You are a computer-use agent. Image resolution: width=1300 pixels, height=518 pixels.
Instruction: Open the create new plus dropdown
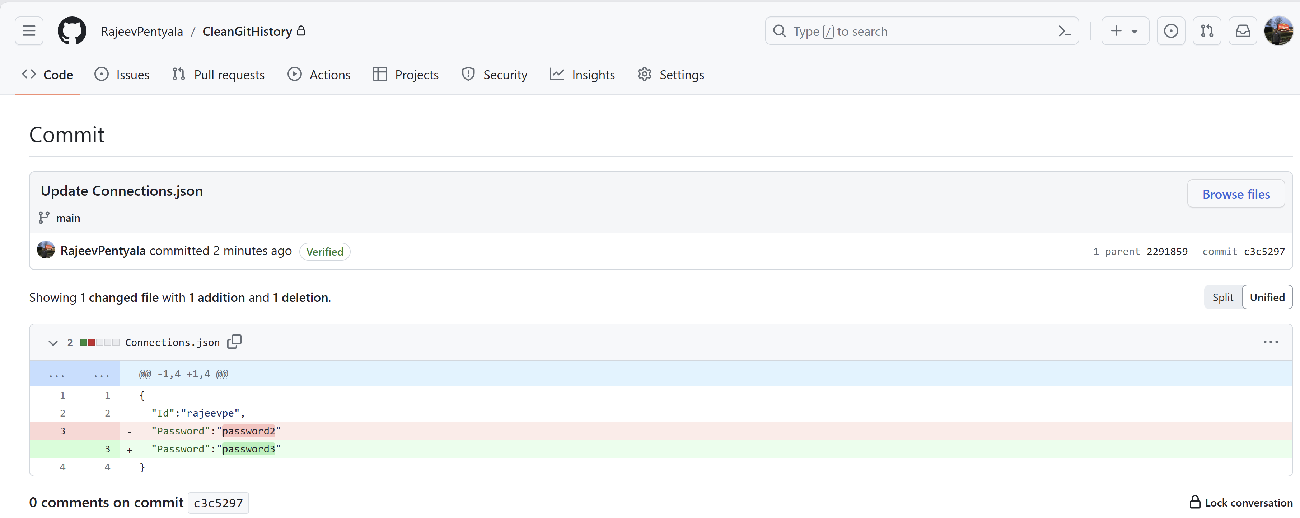[x=1124, y=31]
